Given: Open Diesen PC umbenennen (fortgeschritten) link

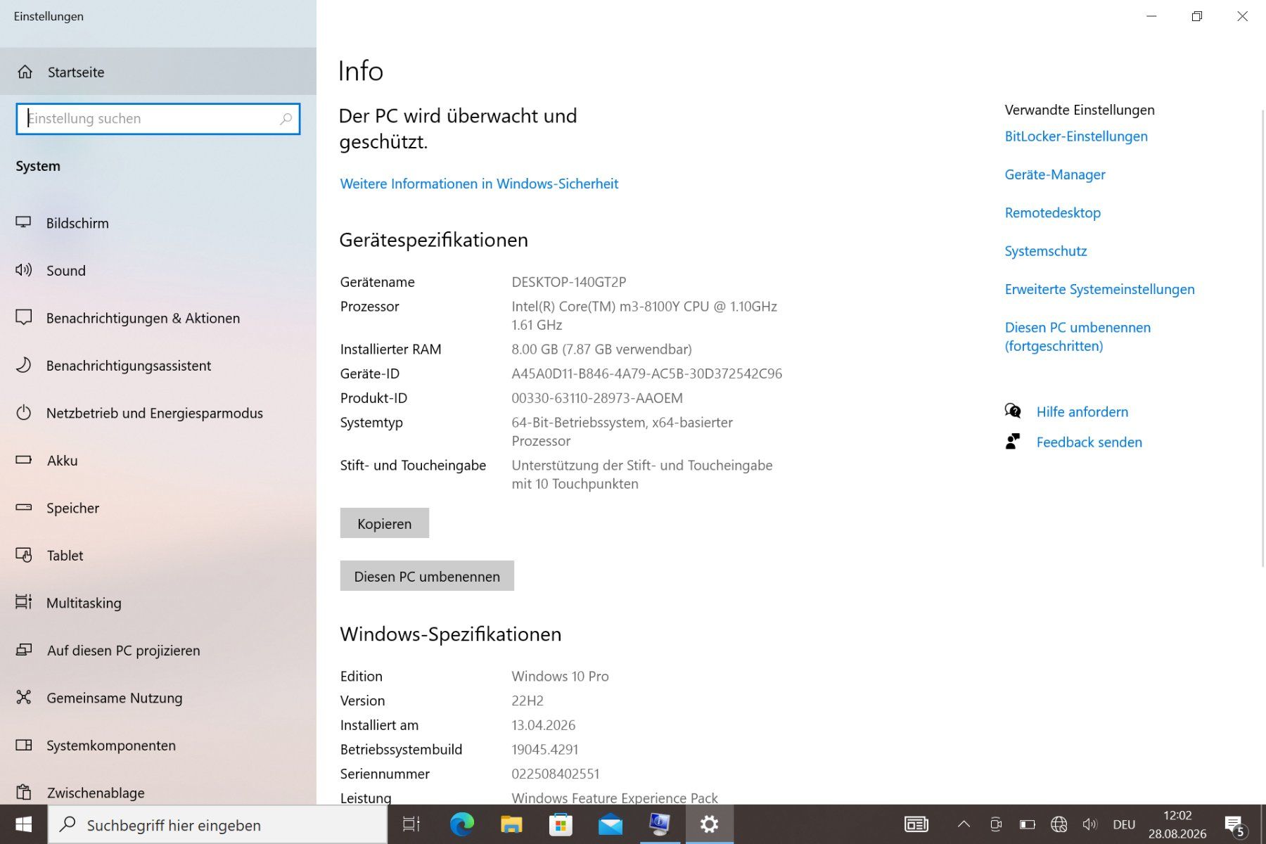Looking at the screenshot, I should coord(1078,336).
